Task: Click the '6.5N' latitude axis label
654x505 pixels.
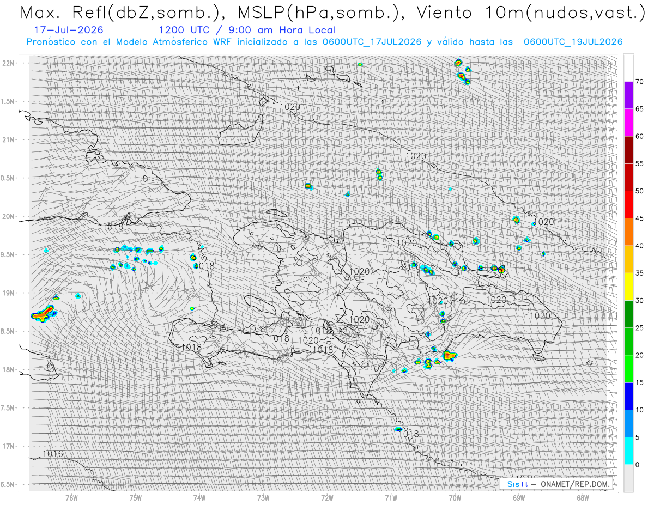Action: coord(7,484)
